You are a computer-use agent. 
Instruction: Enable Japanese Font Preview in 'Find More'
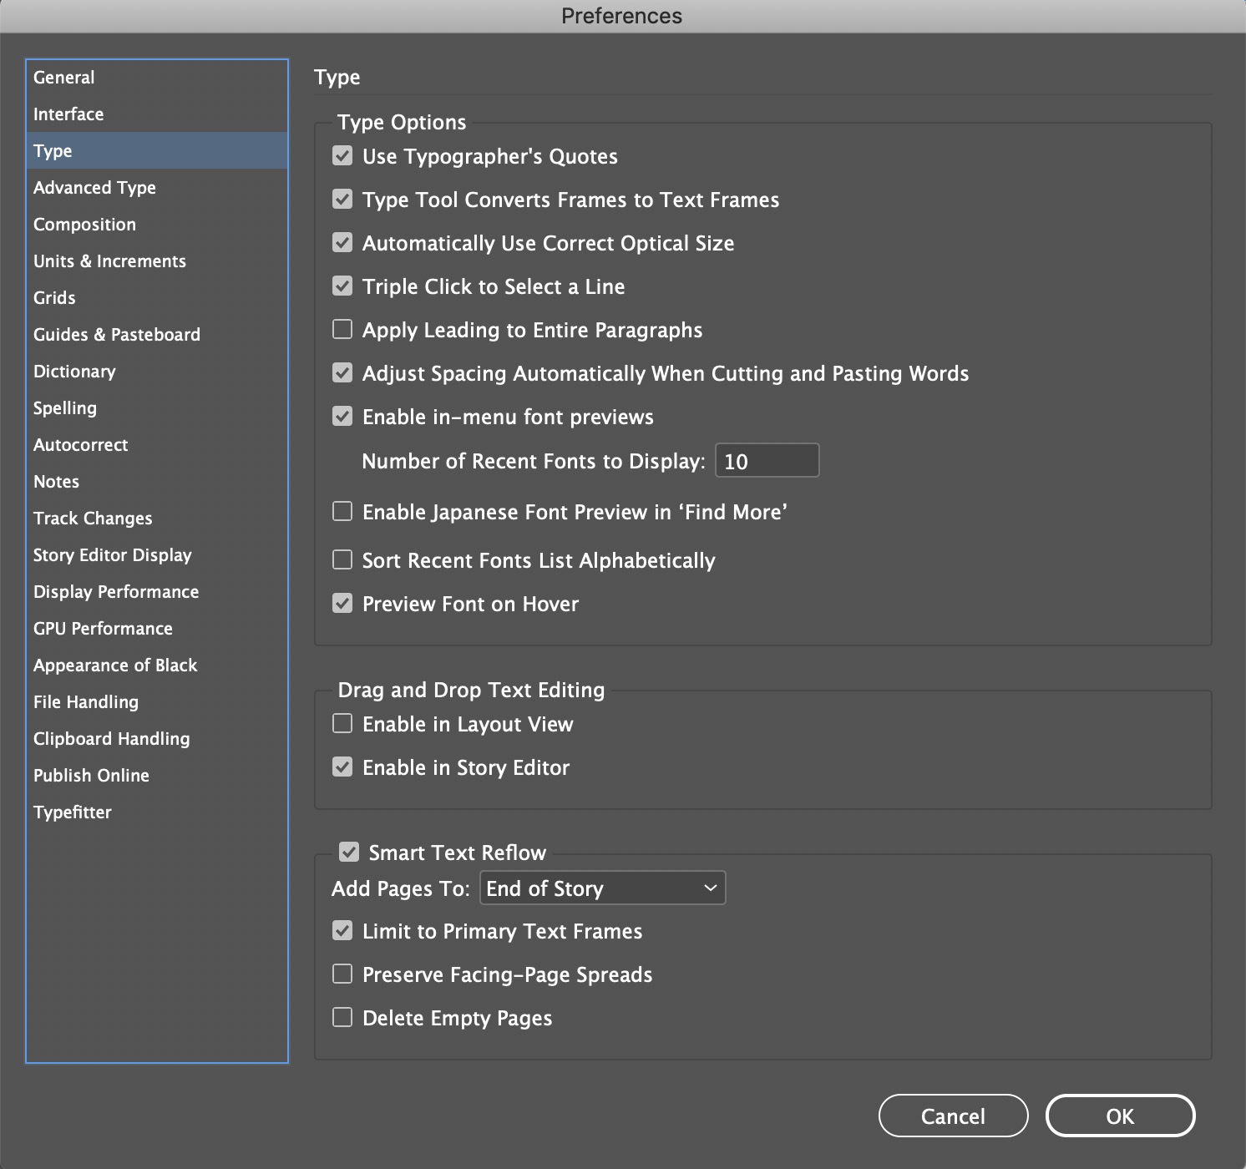342,512
